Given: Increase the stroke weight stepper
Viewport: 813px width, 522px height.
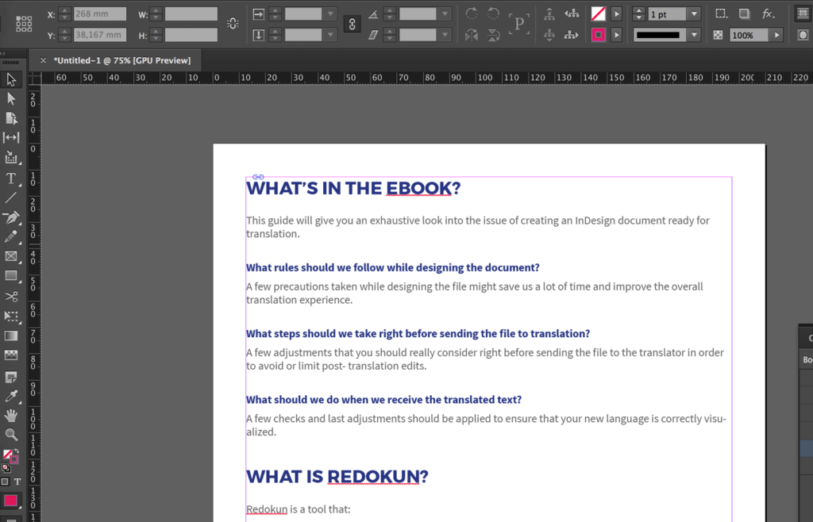Looking at the screenshot, I should coord(639,11).
